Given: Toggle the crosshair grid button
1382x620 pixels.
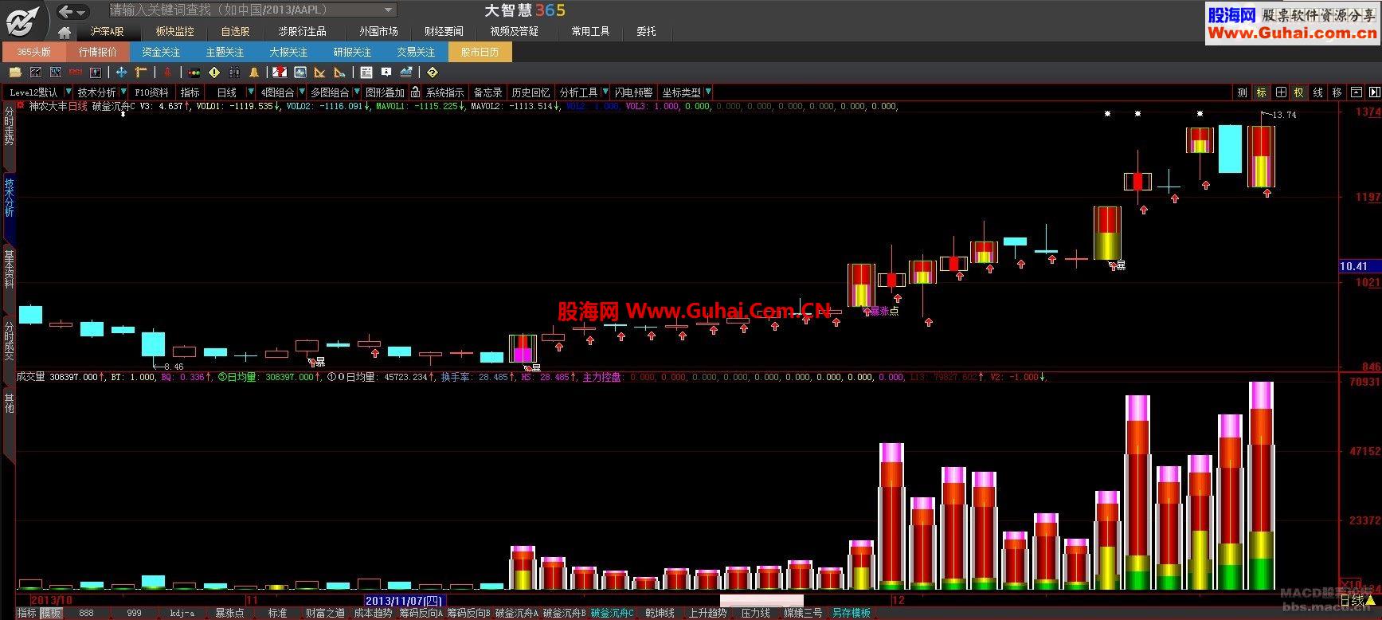Looking at the screenshot, I should point(1281,92).
